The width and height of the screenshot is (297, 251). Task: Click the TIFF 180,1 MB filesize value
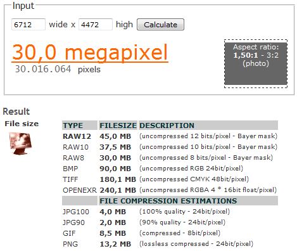click(x=118, y=179)
